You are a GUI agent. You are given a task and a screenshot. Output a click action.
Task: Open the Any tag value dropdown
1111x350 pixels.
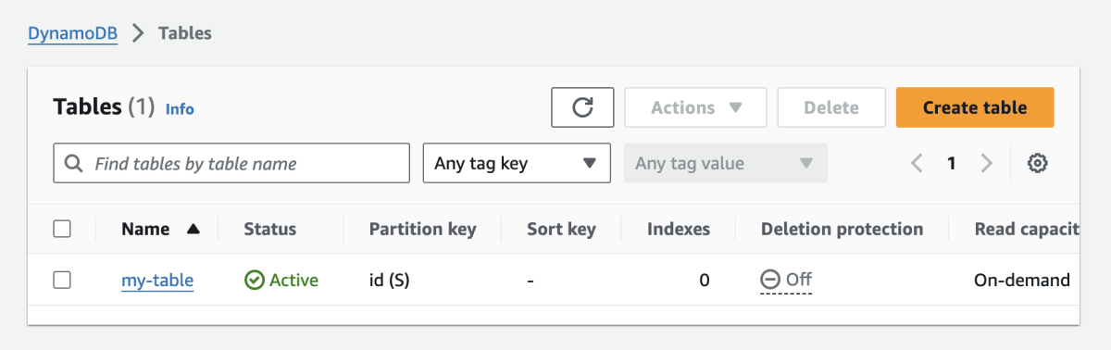725,163
